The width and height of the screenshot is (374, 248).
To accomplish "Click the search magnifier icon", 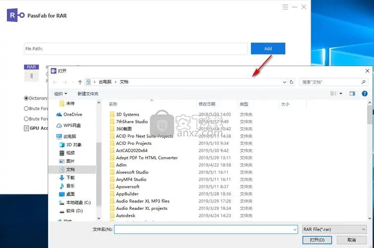I will click(363, 82).
